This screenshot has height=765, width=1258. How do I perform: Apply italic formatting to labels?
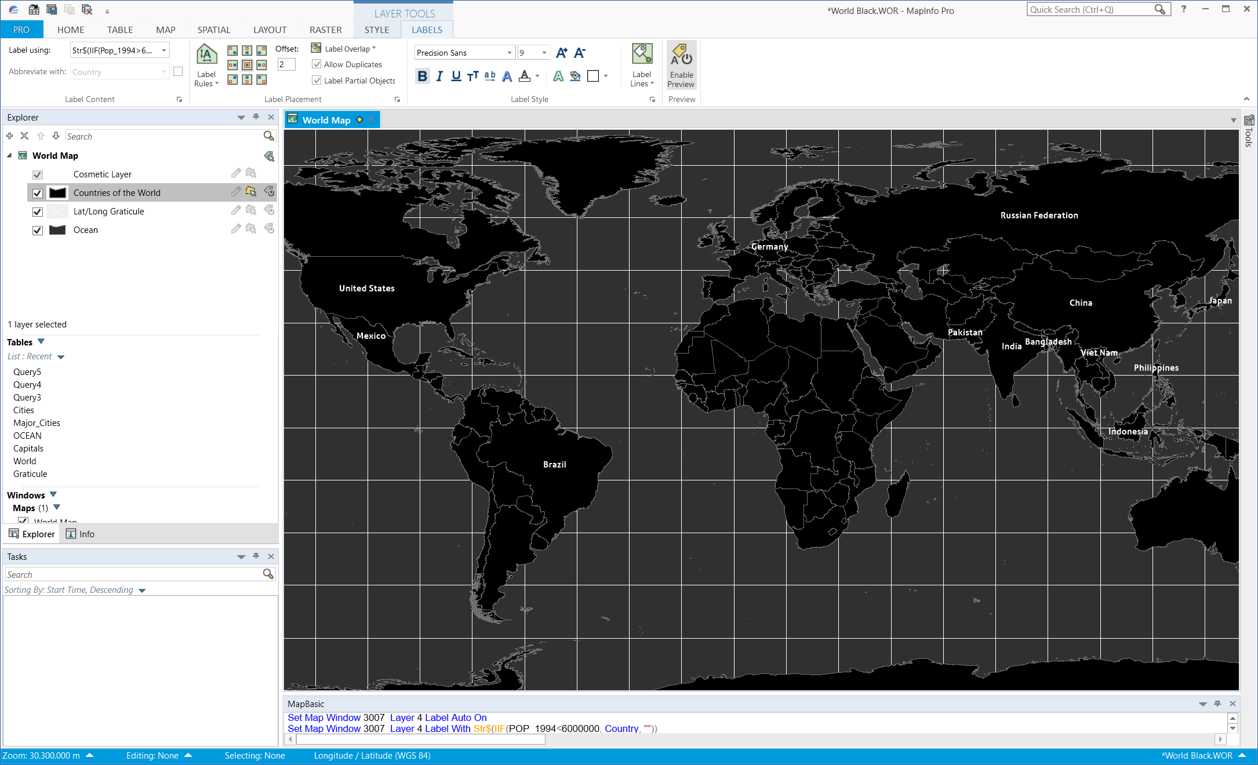click(x=439, y=76)
